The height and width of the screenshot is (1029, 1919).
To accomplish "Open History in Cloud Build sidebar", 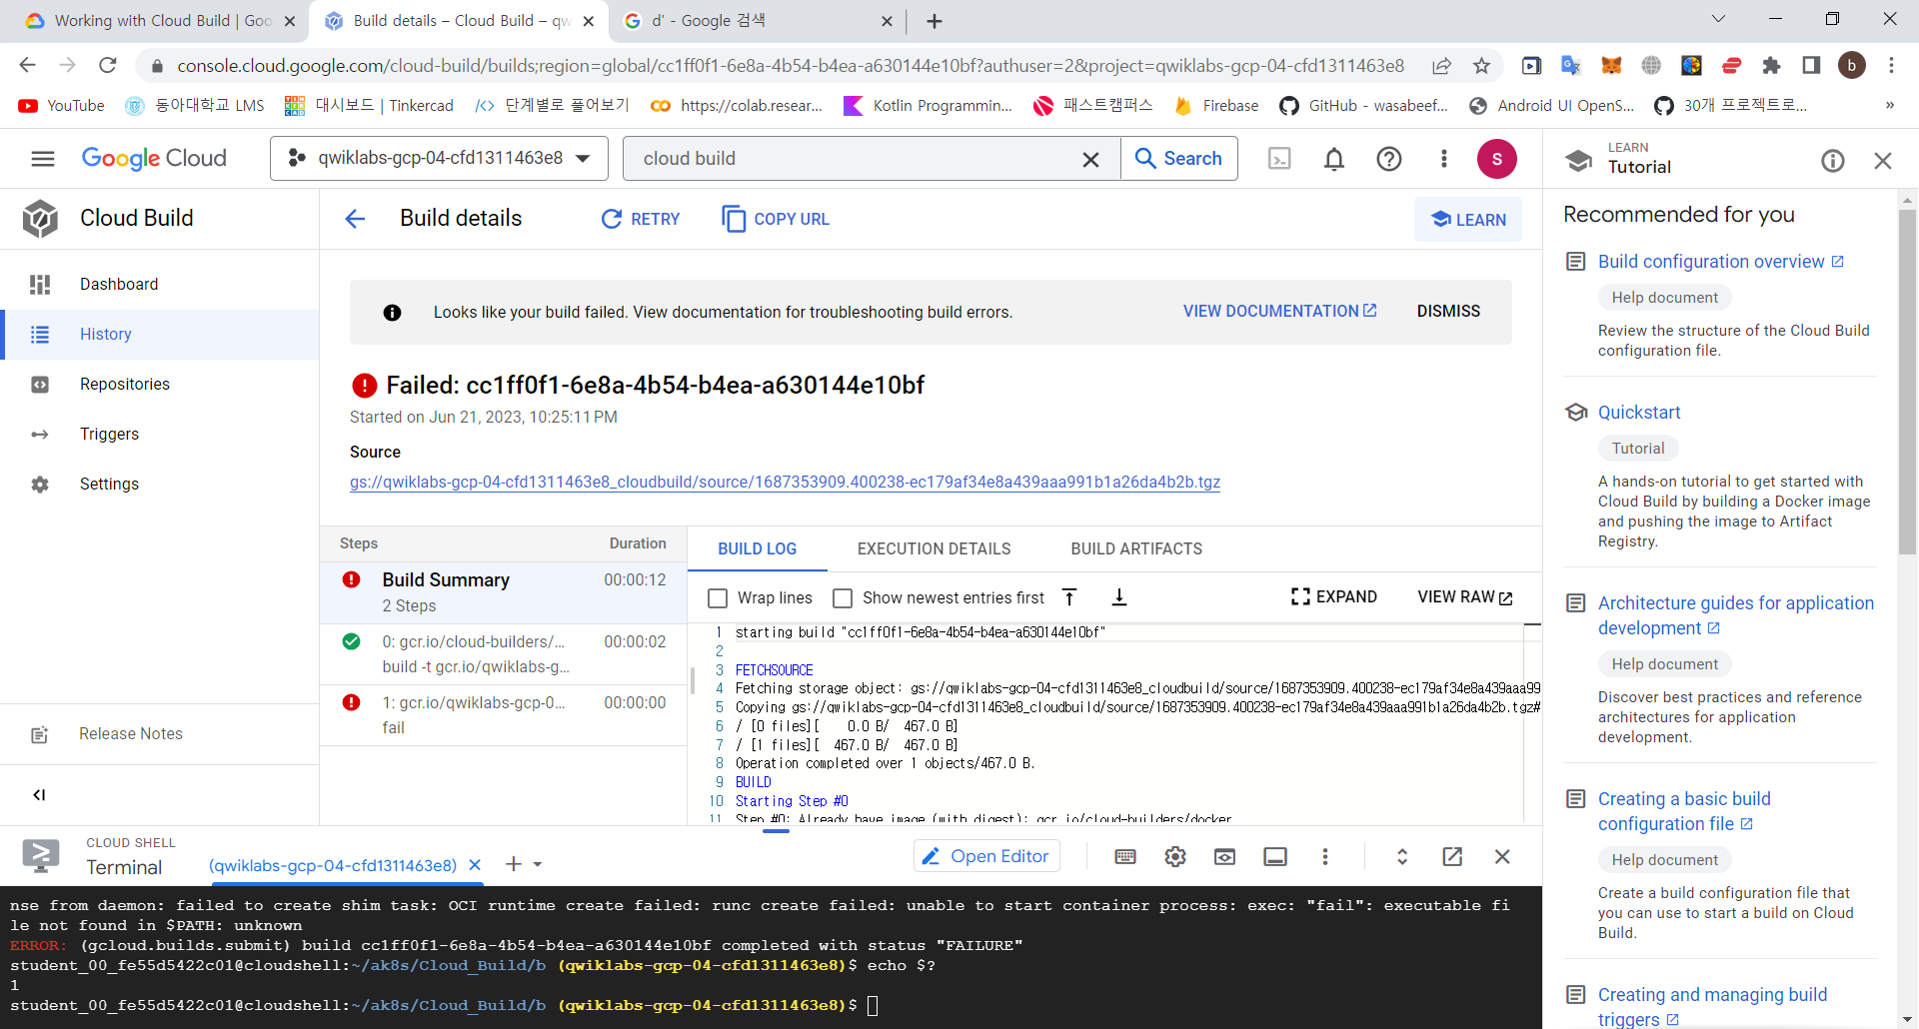I will 160,335.
